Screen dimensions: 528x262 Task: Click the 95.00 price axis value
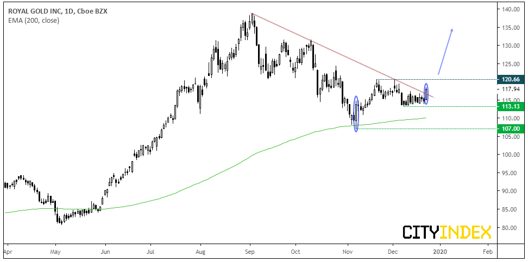point(510,173)
